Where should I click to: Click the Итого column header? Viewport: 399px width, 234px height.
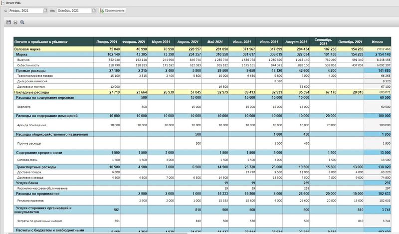click(x=378, y=42)
